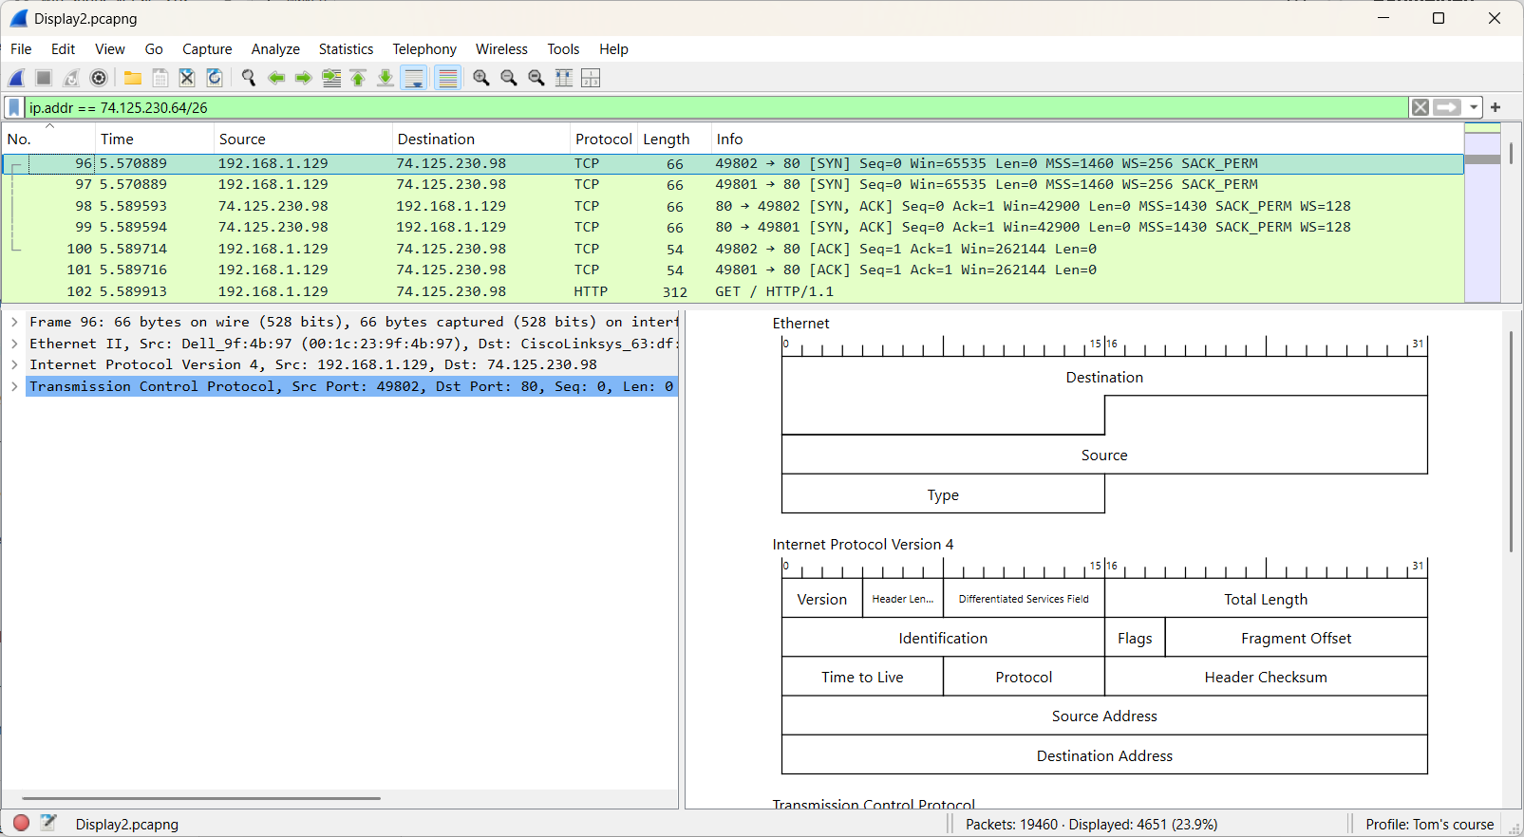The image size is (1524, 837).
Task: Save the capture file icon
Action: [x=160, y=78]
